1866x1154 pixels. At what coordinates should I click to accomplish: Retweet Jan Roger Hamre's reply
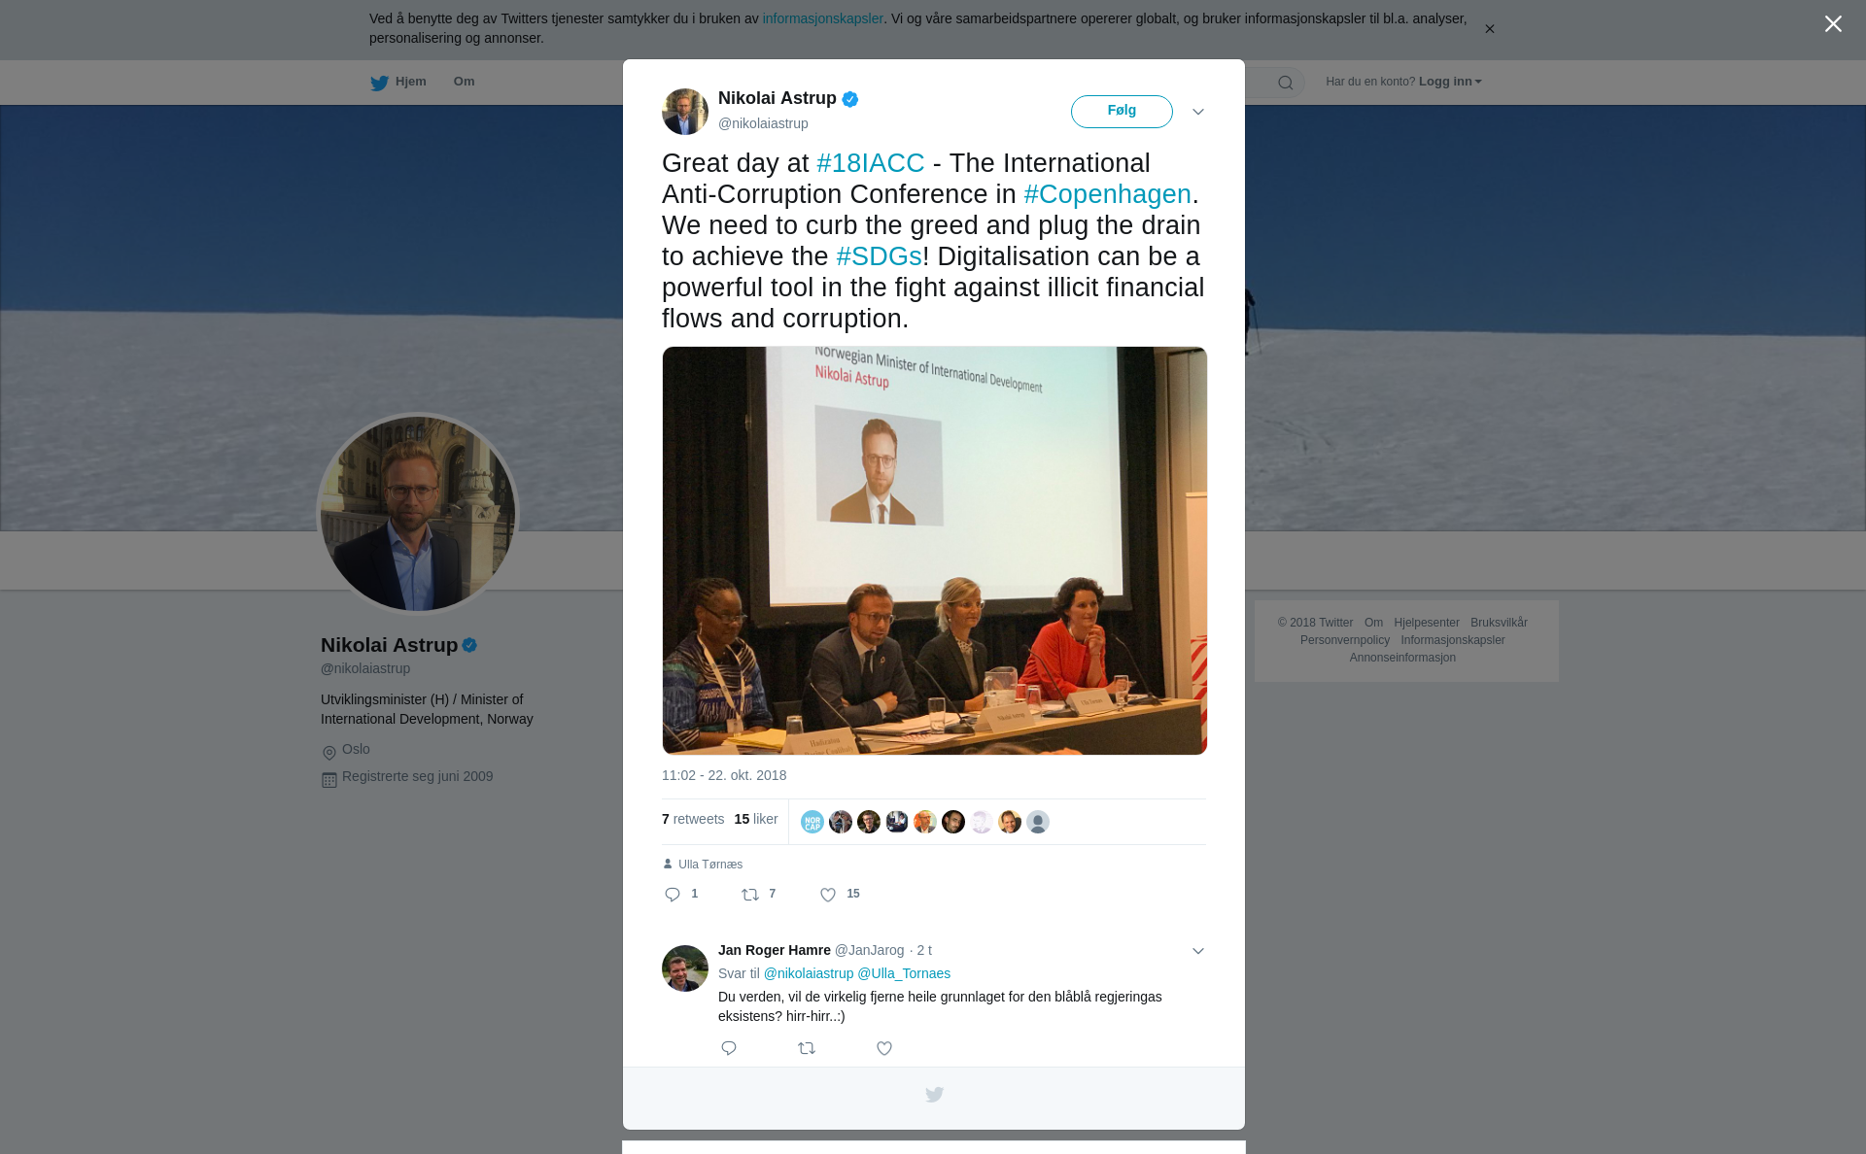[807, 1048]
